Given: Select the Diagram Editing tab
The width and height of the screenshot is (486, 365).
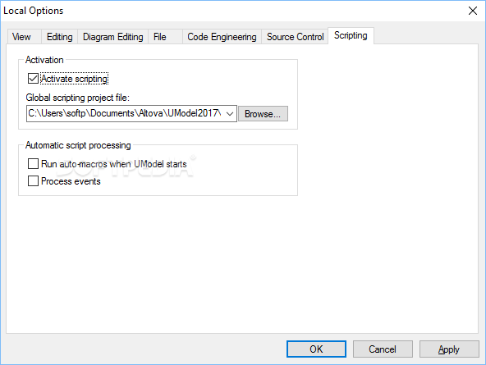Looking at the screenshot, I should pos(113,37).
